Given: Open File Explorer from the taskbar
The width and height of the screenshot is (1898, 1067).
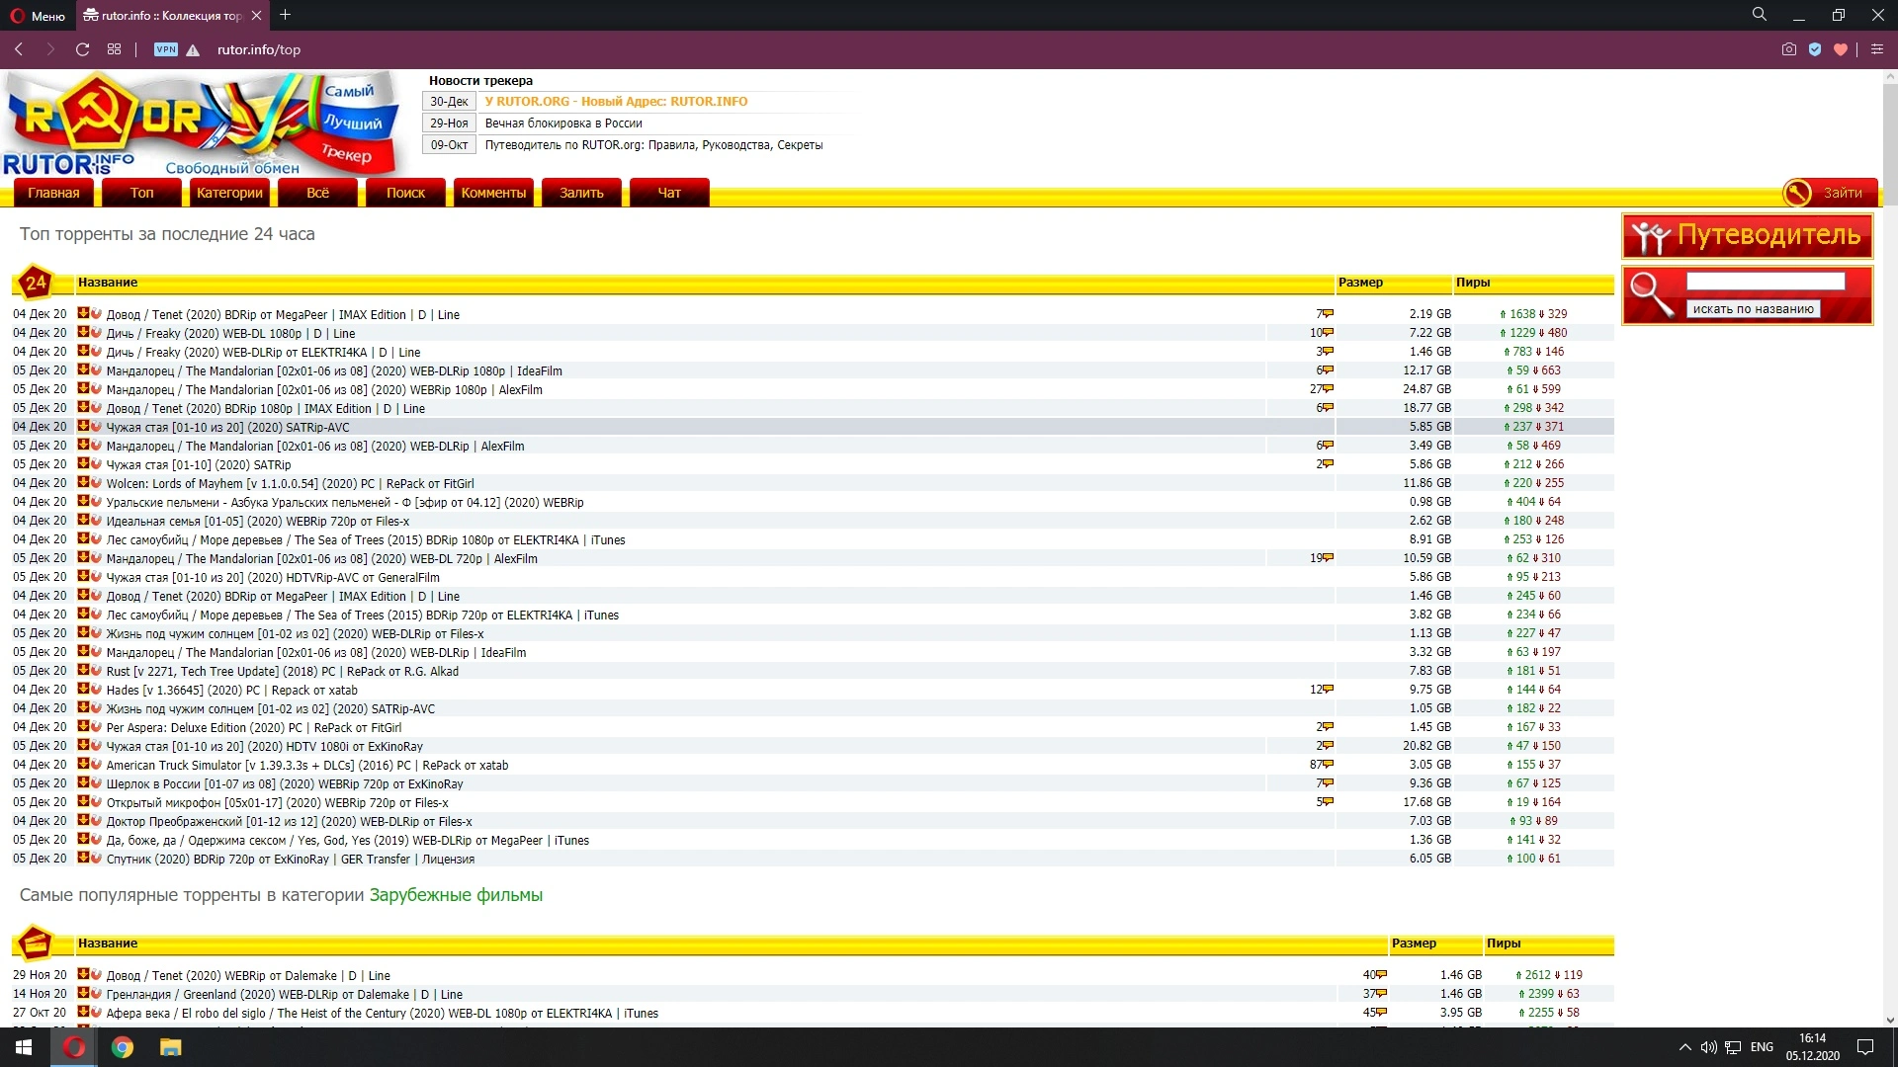Looking at the screenshot, I should 171,1047.
